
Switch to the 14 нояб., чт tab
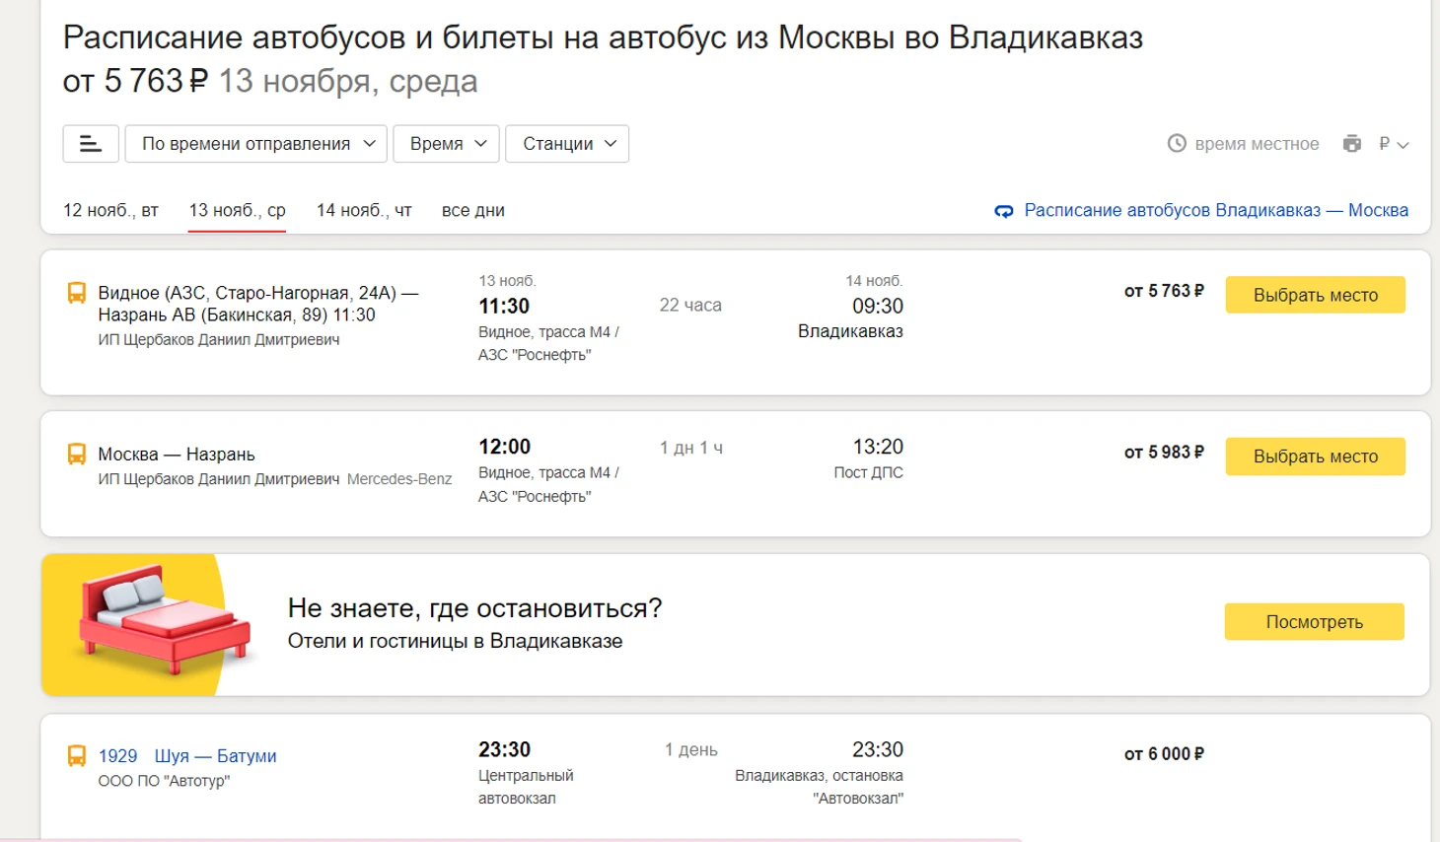[364, 211]
